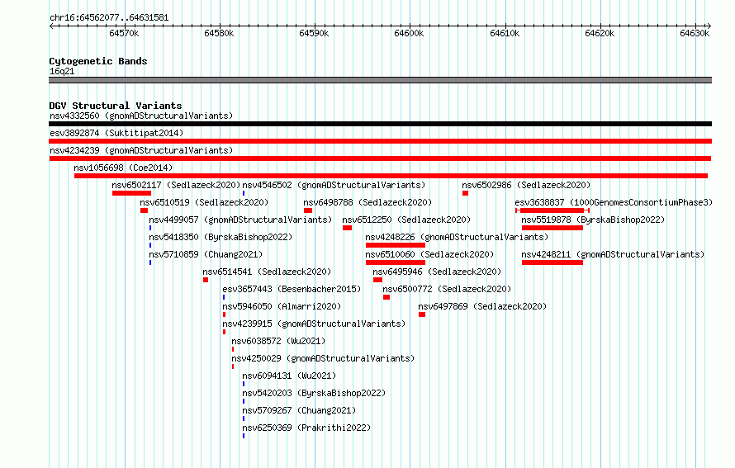Viewport: 735px width, 468px height.
Task: Open nsv4248211 (gnomADStructuralVariants) label
Action: [613, 254]
